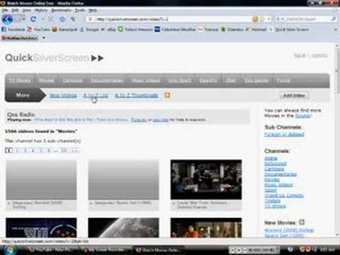The image size is (340, 255).
Task: Open the Space Jam video thumbnail
Action: coord(123,180)
